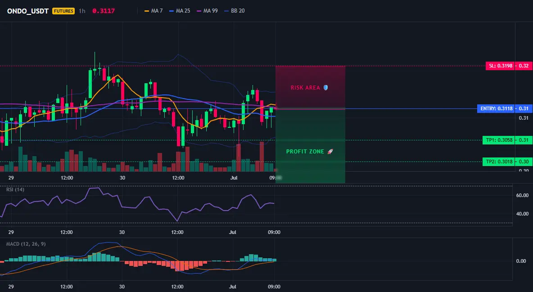Toggle the BB 20 legend item
Screen dimensions: 533x292
234,11
